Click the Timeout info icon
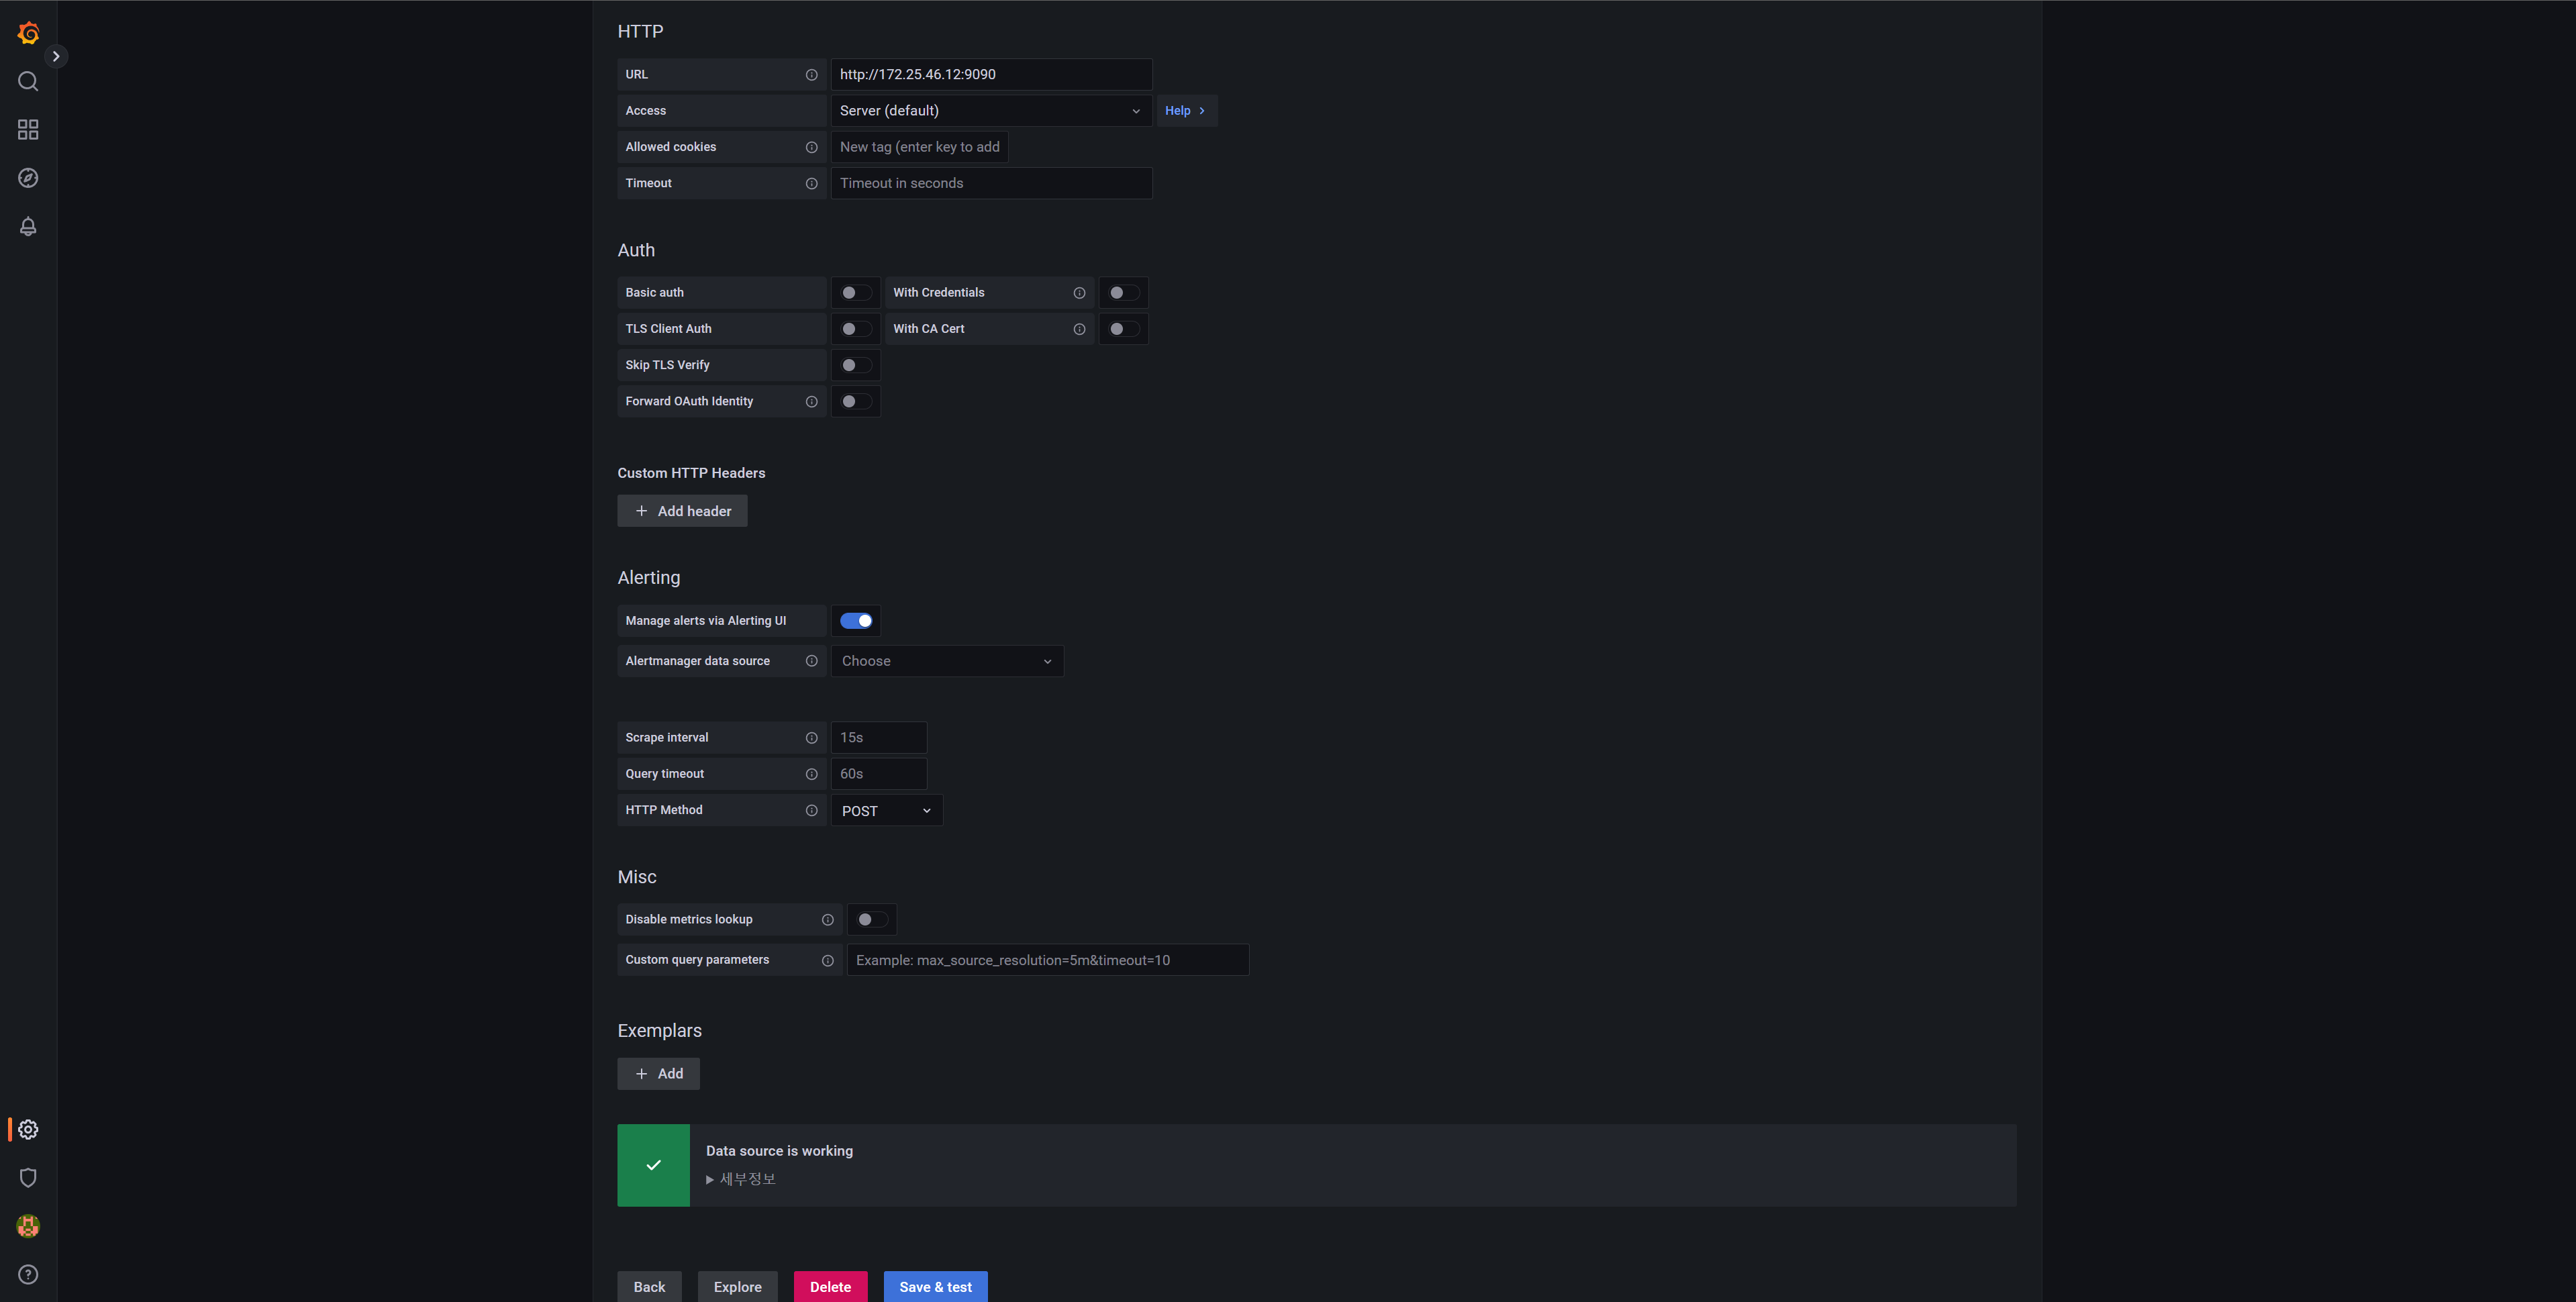This screenshot has height=1302, width=2576. coord(811,183)
